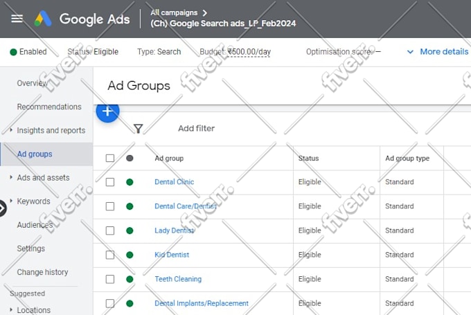Go to Change history in sidebar

point(42,272)
